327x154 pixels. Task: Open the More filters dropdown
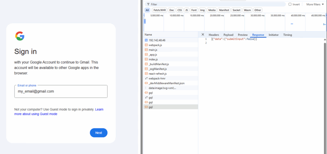pos(315,4)
